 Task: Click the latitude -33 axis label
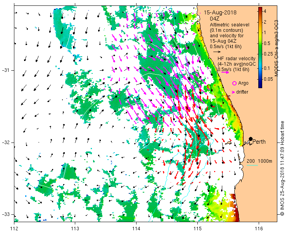[x=5, y=214]
